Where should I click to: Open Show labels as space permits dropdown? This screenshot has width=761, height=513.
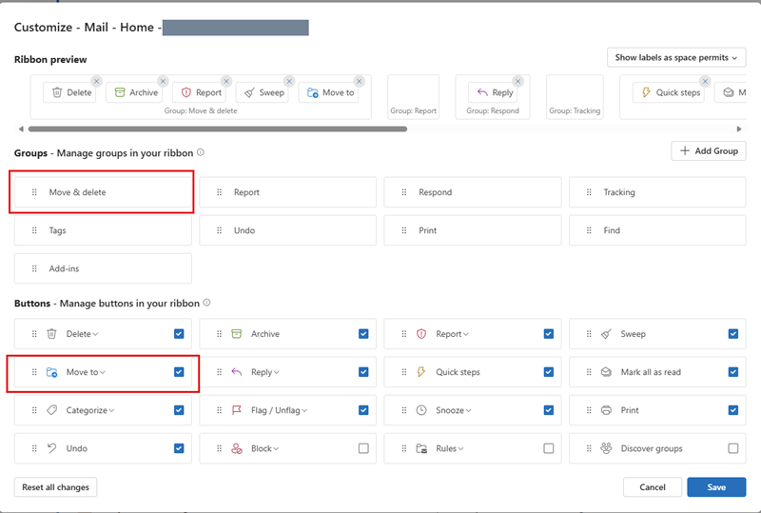pyautogui.click(x=675, y=58)
